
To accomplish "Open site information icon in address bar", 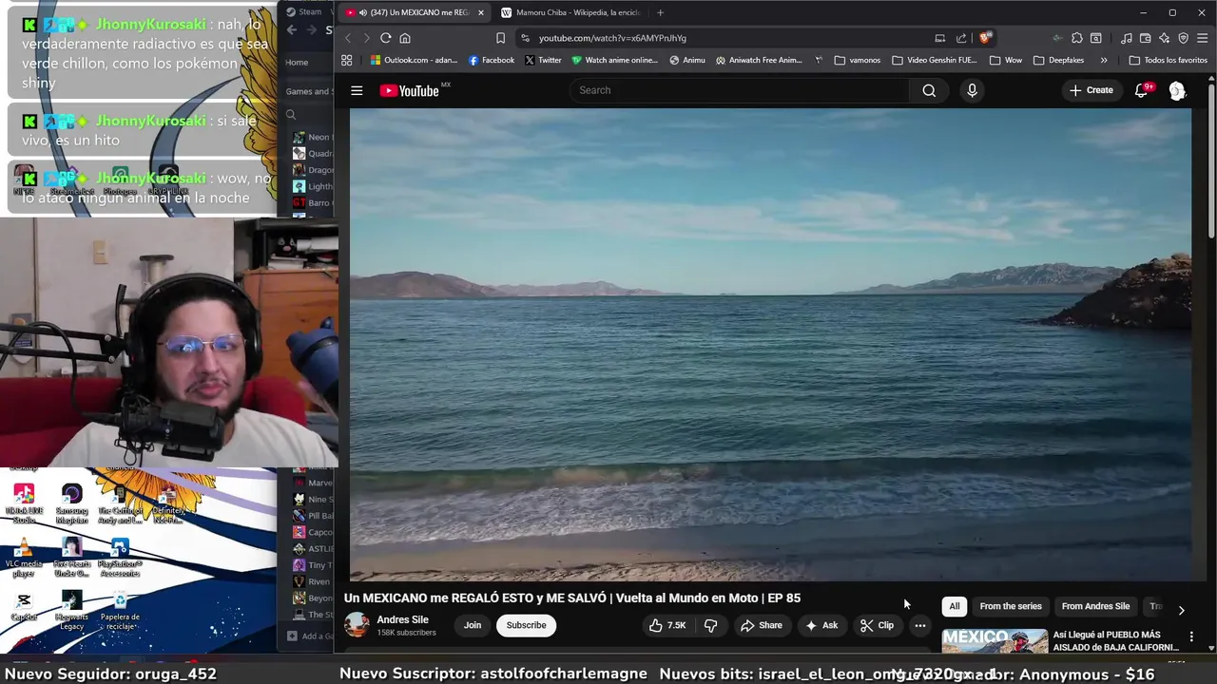I will click(x=525, y=38).
